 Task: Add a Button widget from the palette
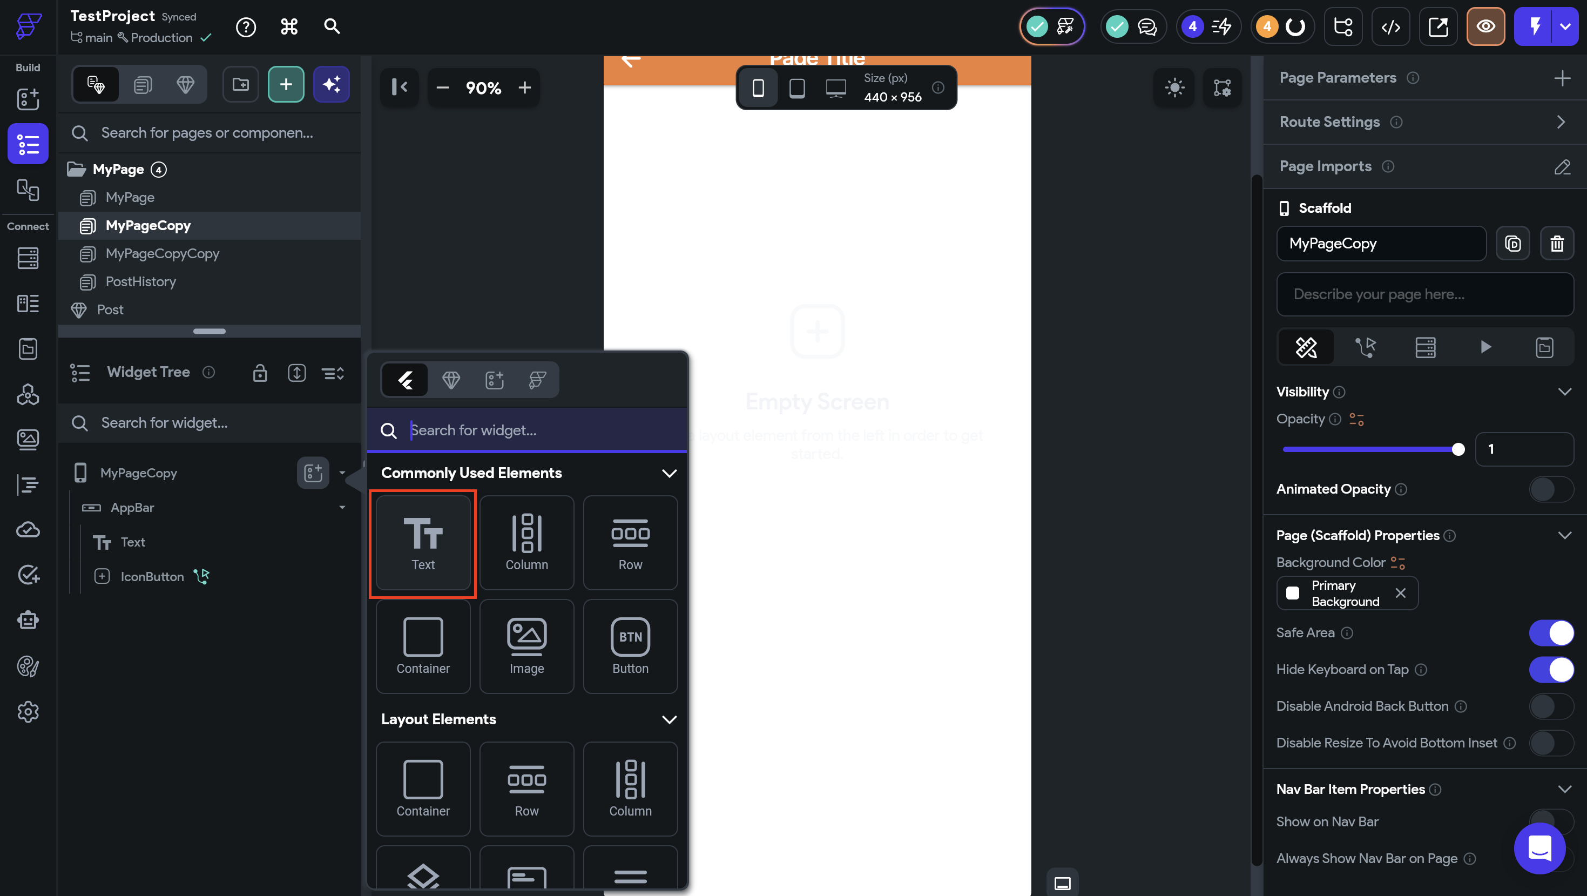(630, 646)
